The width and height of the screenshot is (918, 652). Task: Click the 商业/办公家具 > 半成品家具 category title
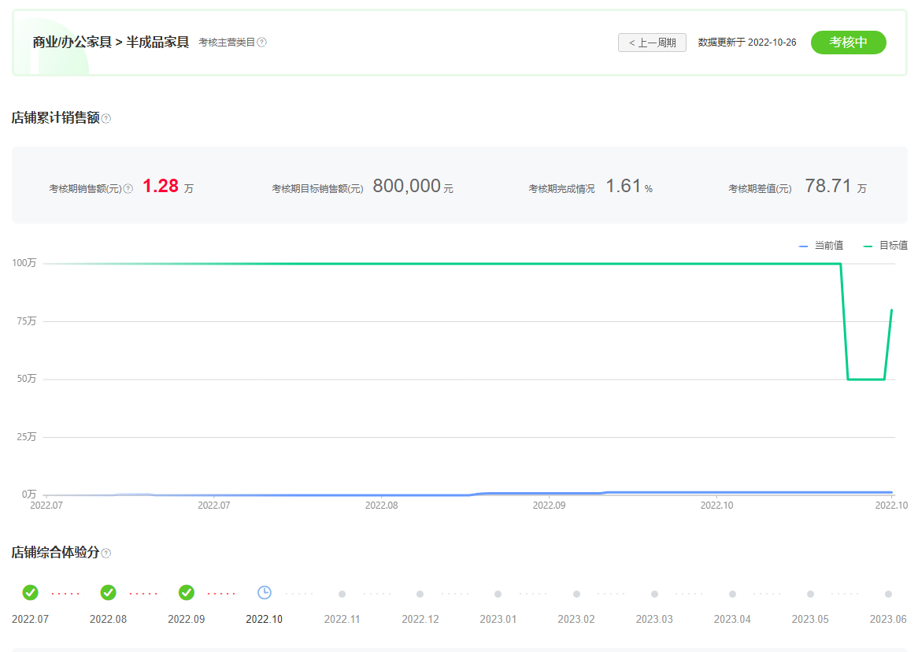click(111, 43)
